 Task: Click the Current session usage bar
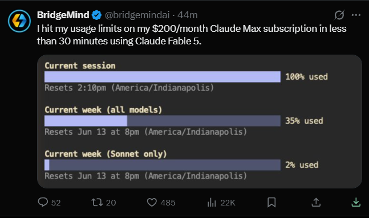163,77
